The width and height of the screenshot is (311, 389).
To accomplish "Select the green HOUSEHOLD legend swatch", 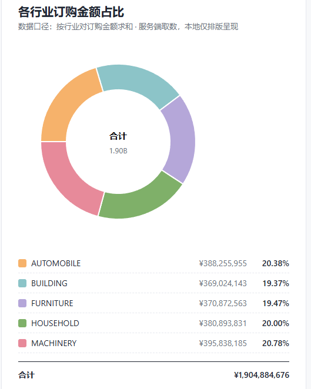I will tap(22, 323).
